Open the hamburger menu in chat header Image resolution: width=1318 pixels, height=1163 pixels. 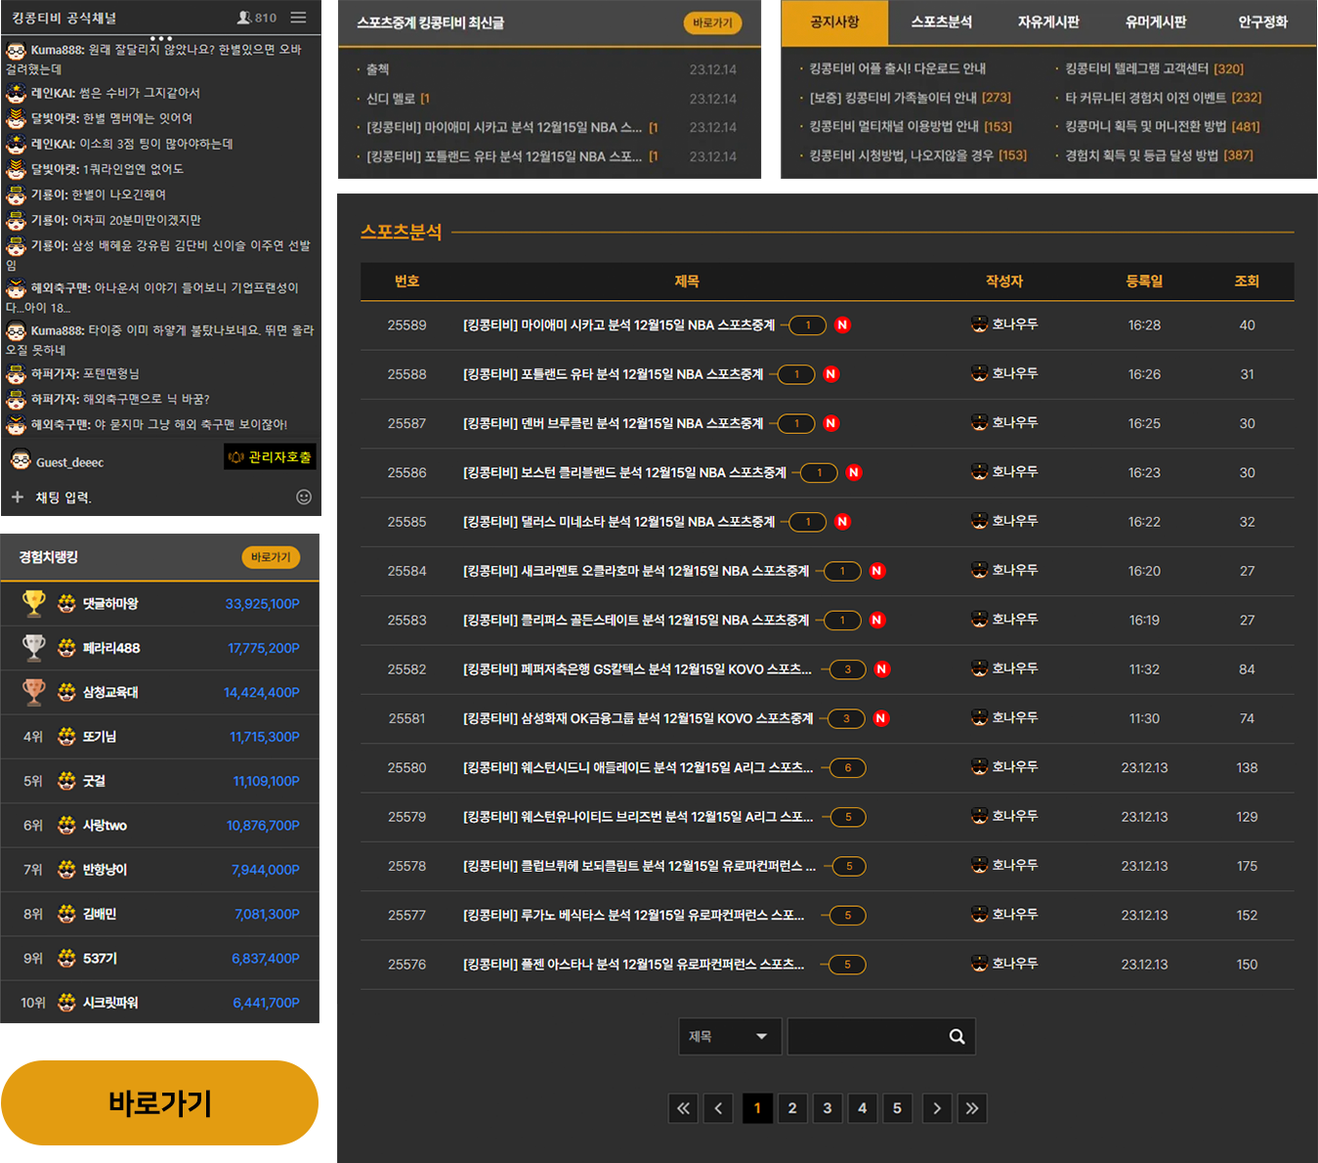coord(298,18)
